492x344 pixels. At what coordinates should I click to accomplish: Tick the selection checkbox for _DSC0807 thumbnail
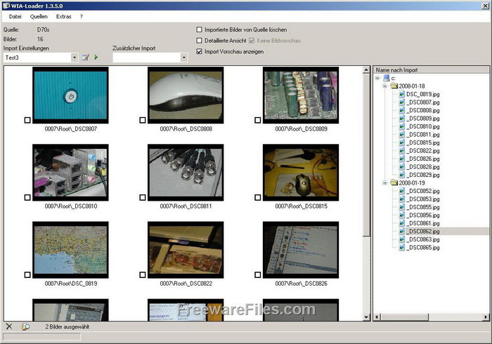[x=27, y=121]
